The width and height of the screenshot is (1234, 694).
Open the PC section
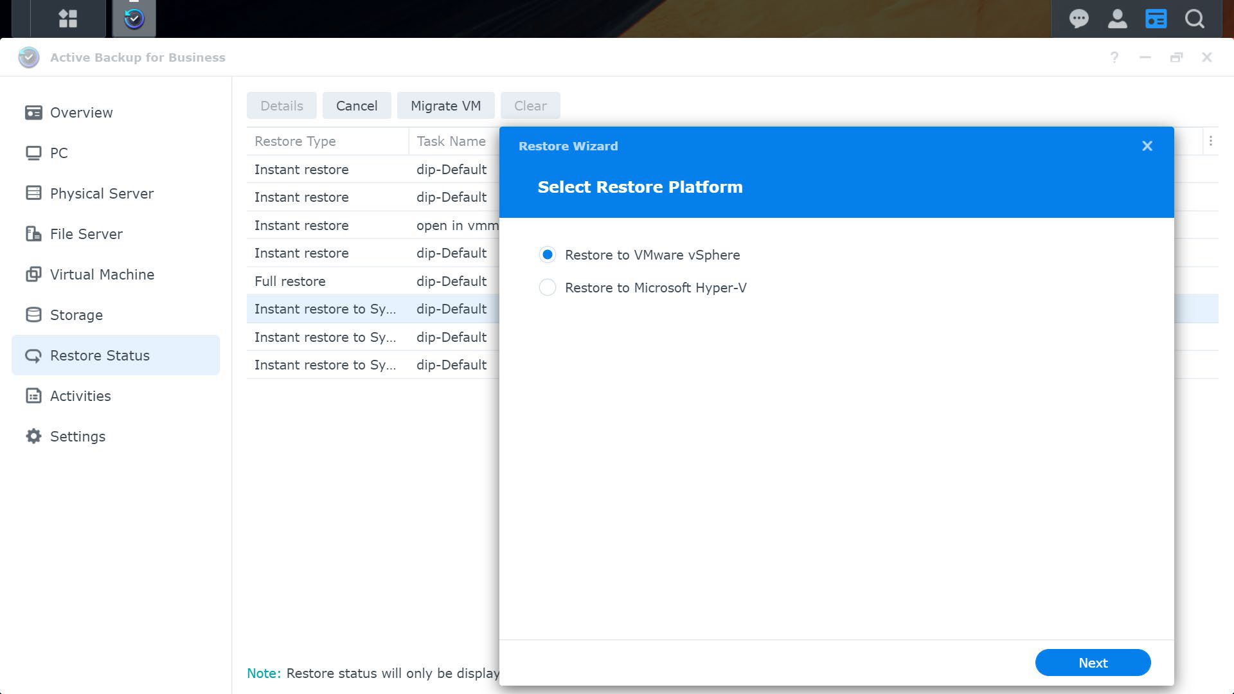tap(116, 153)
